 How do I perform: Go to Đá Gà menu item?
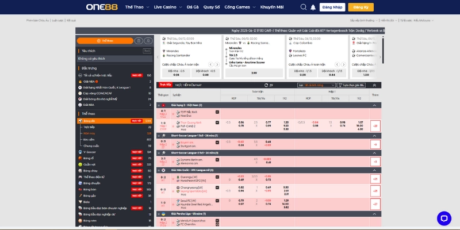(x=193, y=7)
